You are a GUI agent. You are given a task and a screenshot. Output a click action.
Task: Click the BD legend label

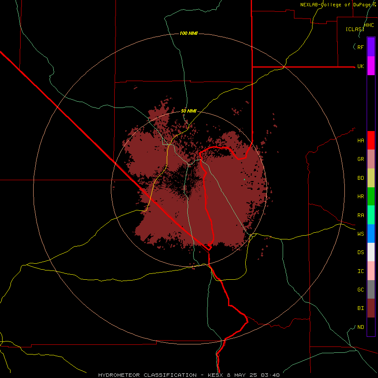pyautogui.click(x=360, y=178)
